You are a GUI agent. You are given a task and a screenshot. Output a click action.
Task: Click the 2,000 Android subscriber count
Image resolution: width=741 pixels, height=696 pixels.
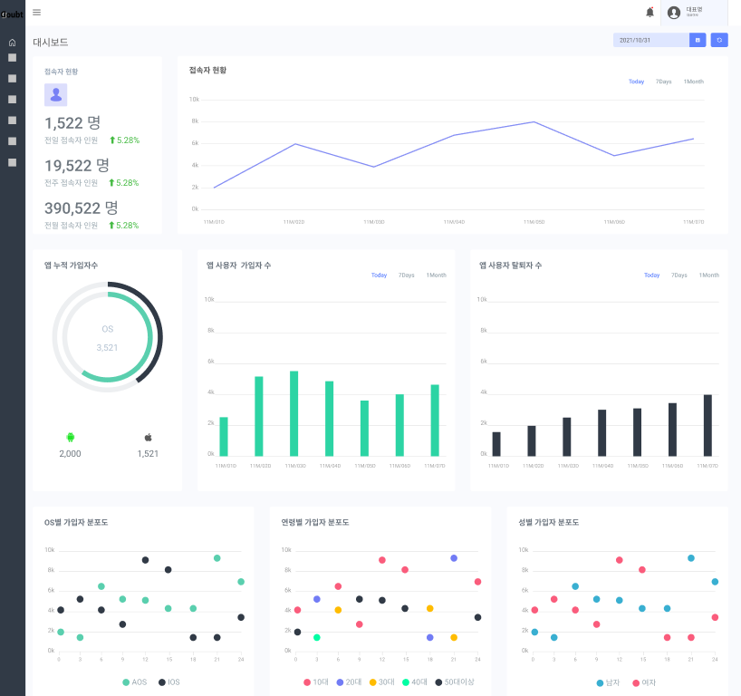70,453
